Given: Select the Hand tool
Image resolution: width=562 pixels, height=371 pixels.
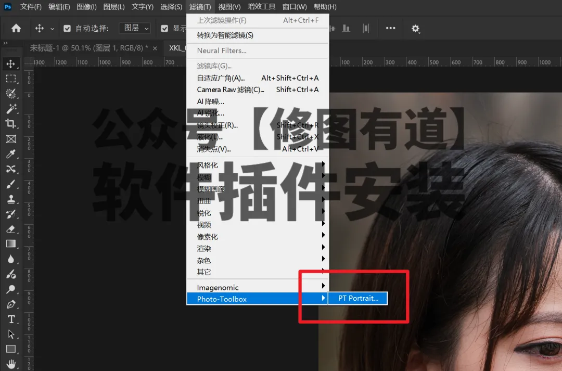Looking at the screenshot, I should (x=11, y=364).
